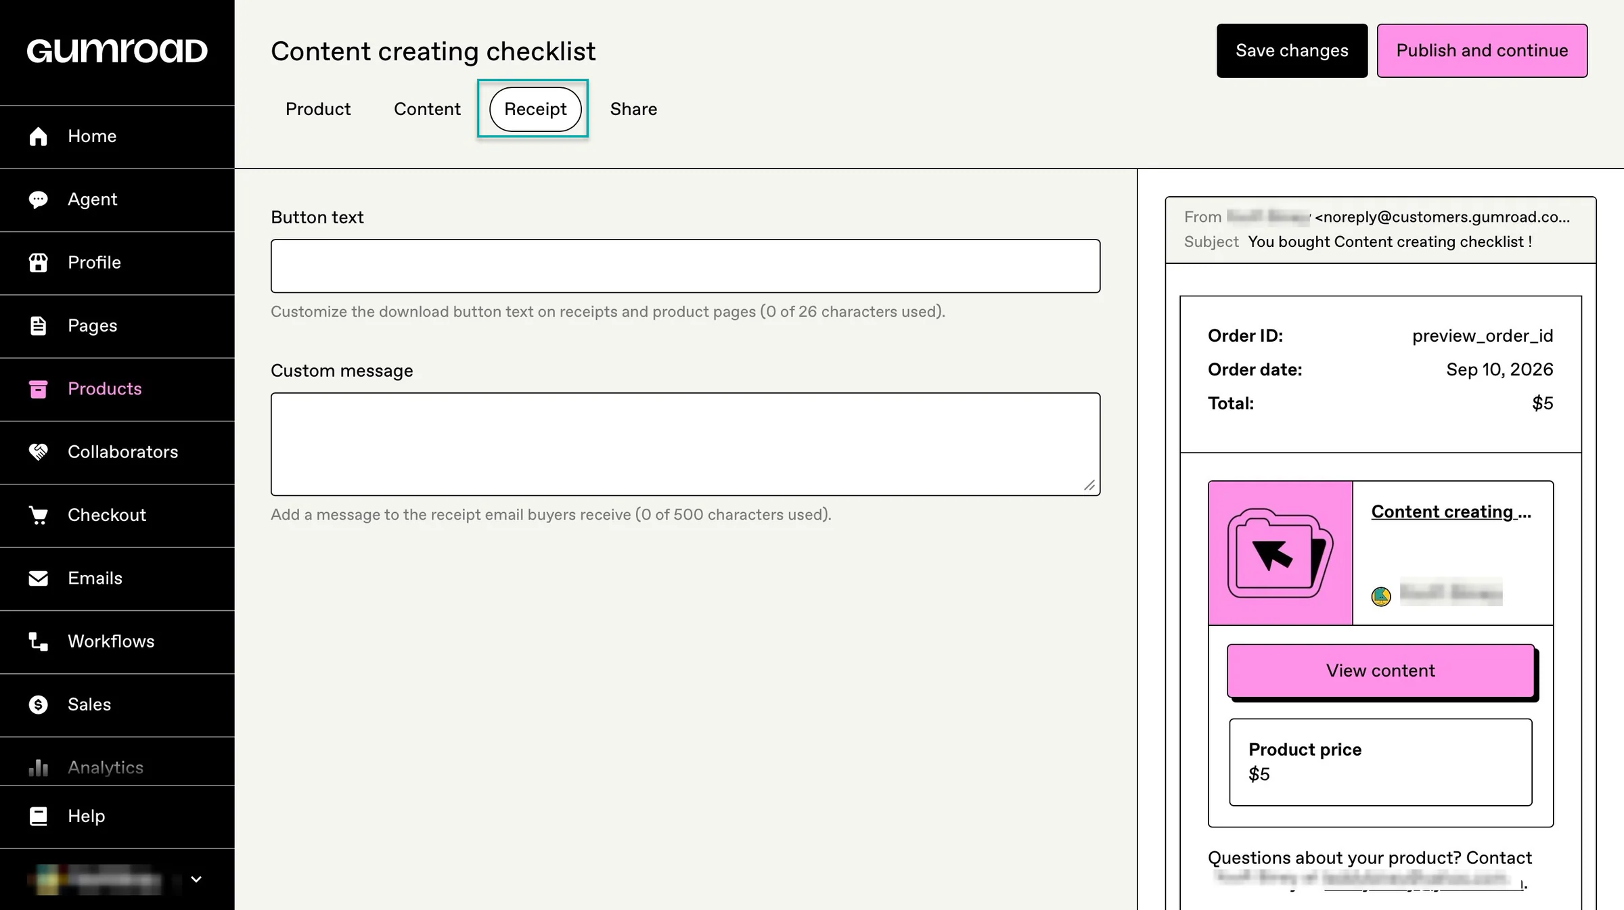Click the Collaborators handshake icon
Viewport: 1624px width, 910px height.
pyautogui.click(x=39, y=452)
